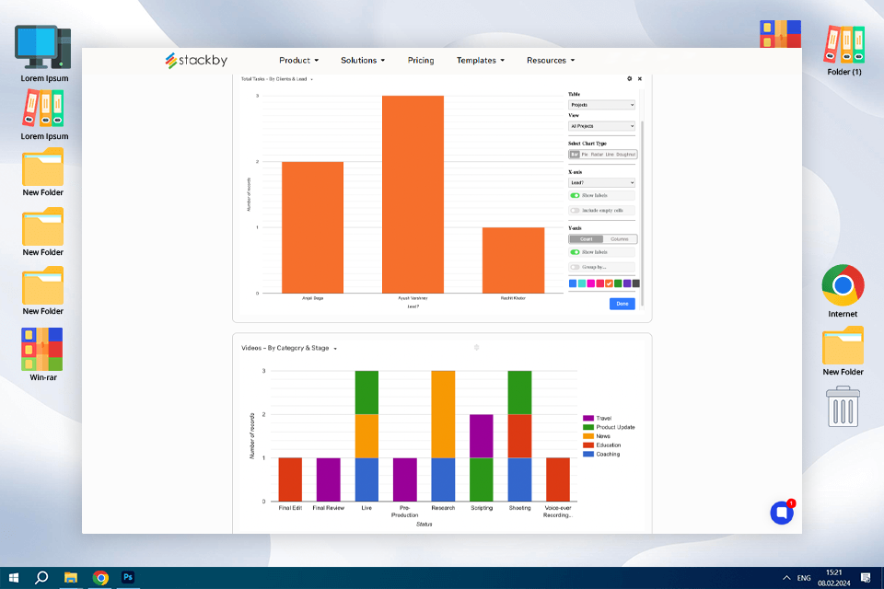The width and height of the screenshot is (884, 589).
Task: Pick the dark green color swatch
Action: click(x=618, y=283)
